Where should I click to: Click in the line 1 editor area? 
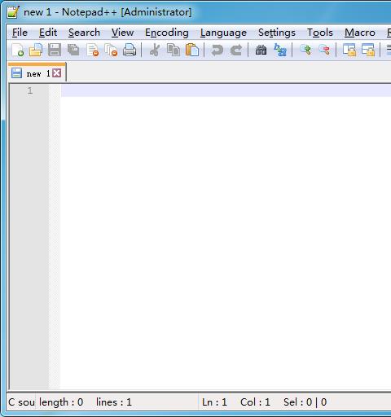click(226, 90)
